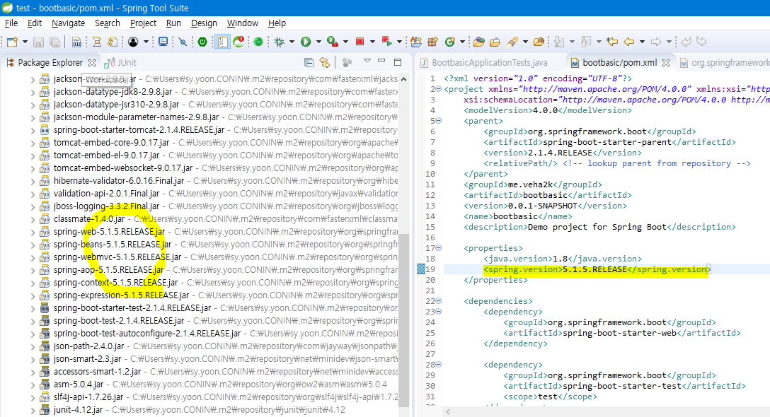
Task: Switch to the JUnit view tab
Action: click(x=120, y=63)
